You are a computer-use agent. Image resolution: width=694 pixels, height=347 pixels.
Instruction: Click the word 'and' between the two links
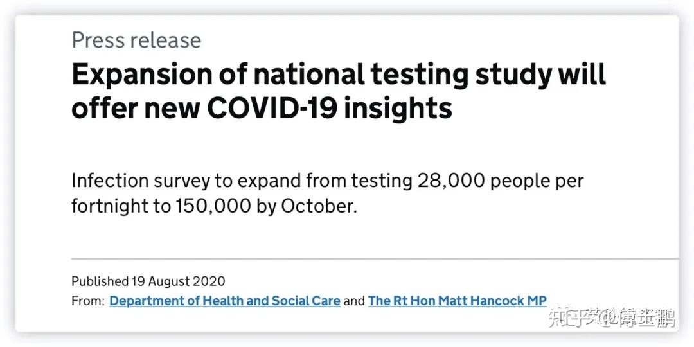coord(354,301)
